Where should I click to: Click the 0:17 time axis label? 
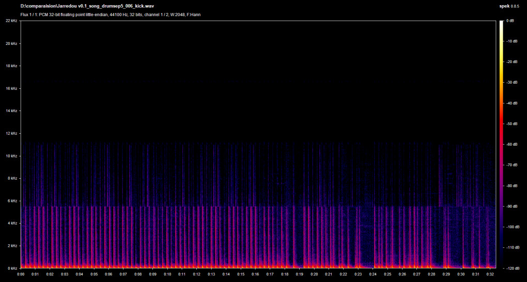pyautogui.click(x=270, y=274)
